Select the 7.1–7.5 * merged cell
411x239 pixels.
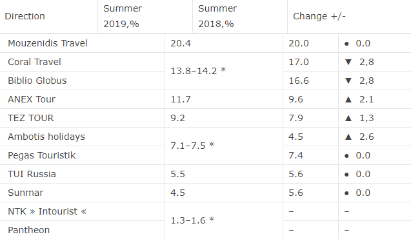click(224, 146)
